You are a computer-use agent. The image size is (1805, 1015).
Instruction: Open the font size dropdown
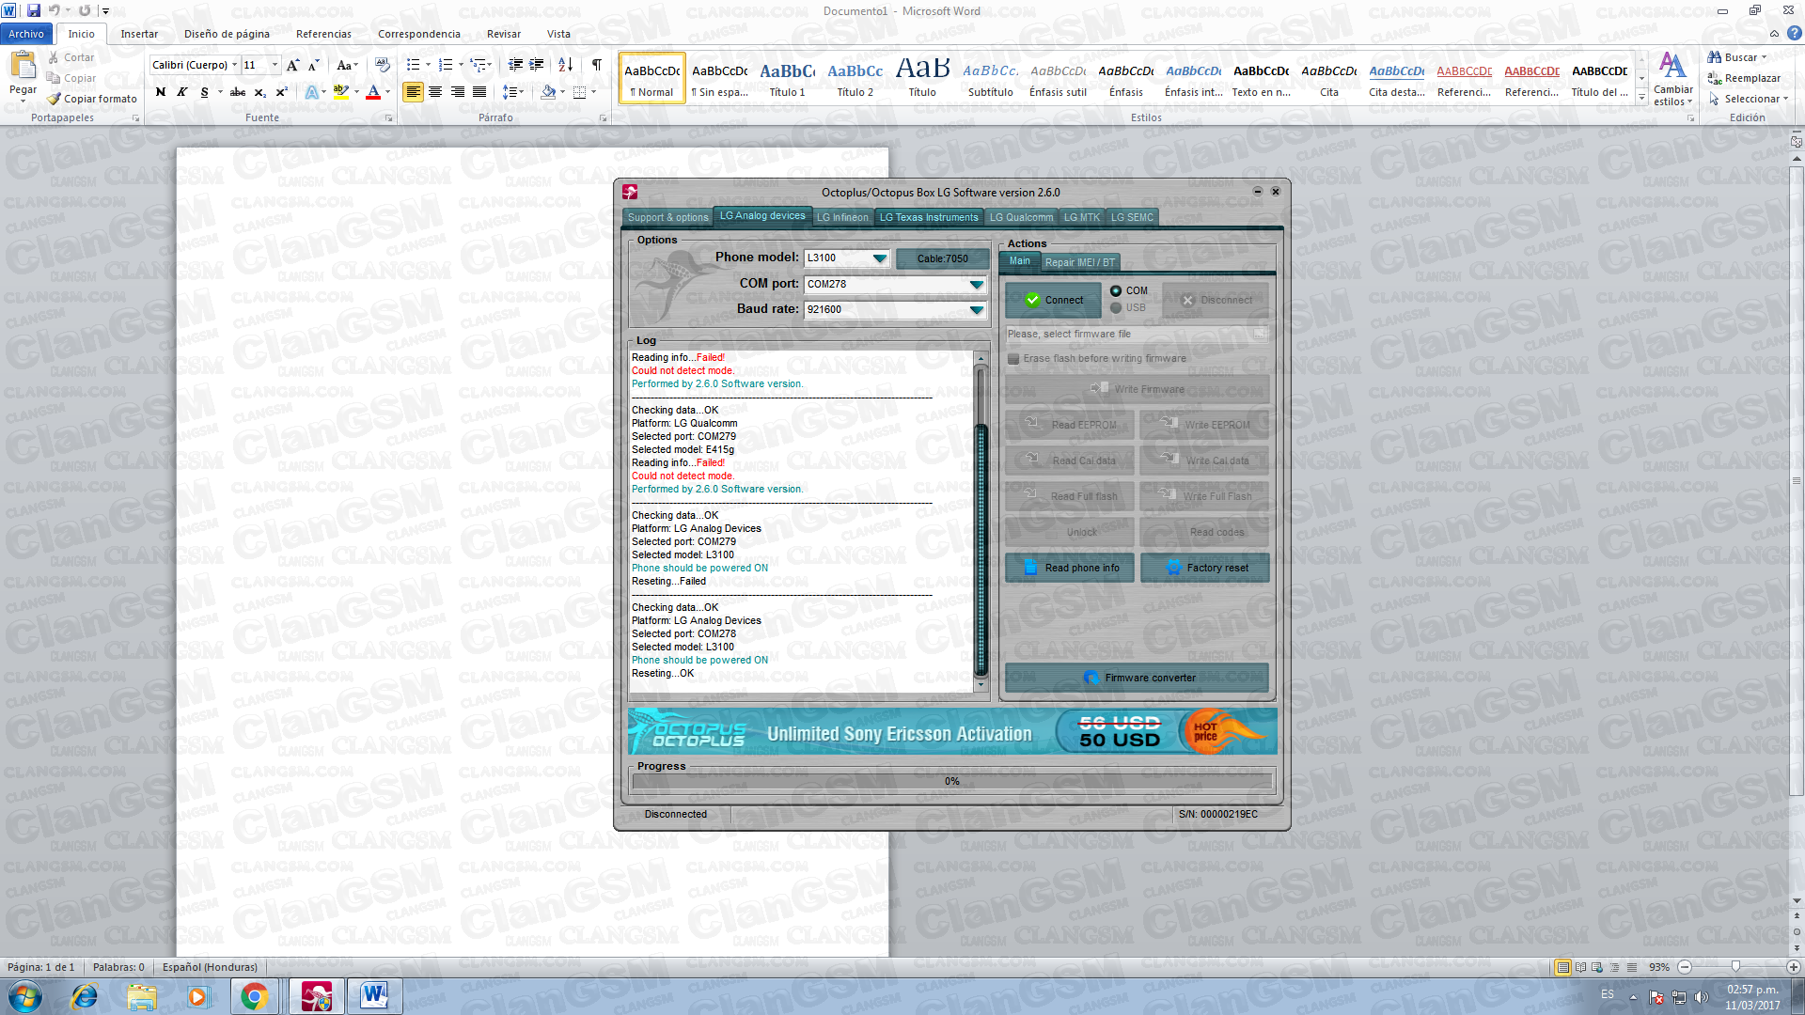275,65
